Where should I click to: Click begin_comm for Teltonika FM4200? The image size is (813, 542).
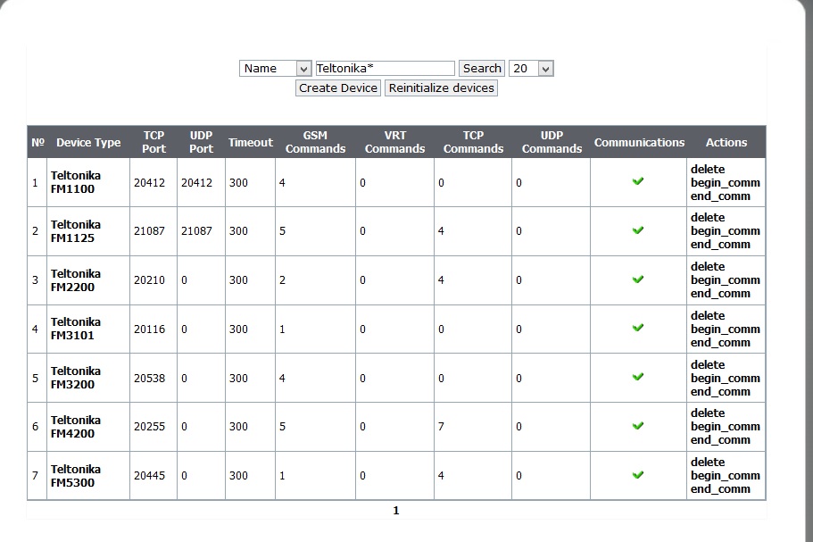tap(725, 427)
